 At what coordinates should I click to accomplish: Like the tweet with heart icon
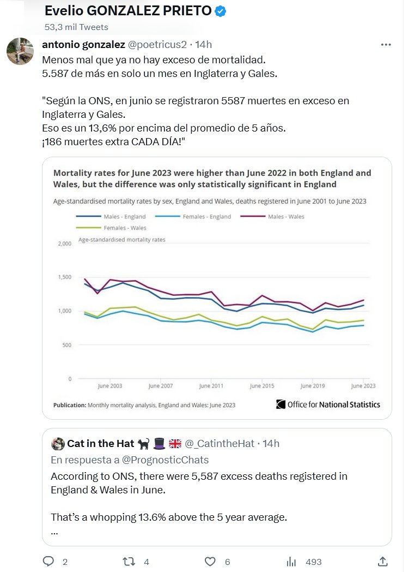(x=210, y=561)
